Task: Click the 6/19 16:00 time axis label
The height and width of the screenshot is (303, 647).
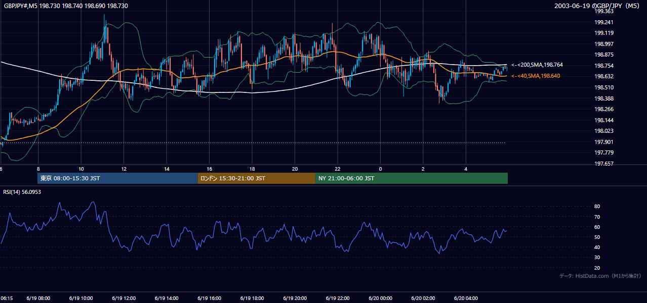Action: tap(210, 298)
